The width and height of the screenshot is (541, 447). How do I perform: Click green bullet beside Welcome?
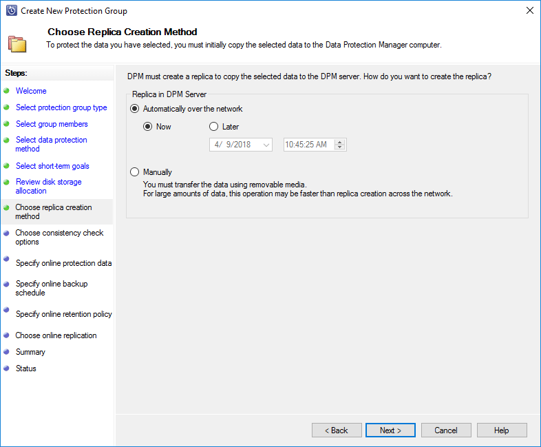pos(6,91)
